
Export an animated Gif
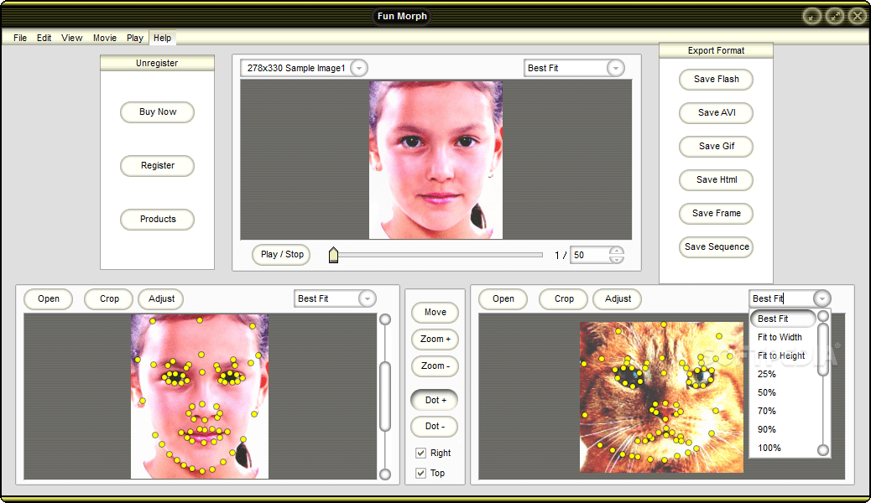[x=715, y=146]
